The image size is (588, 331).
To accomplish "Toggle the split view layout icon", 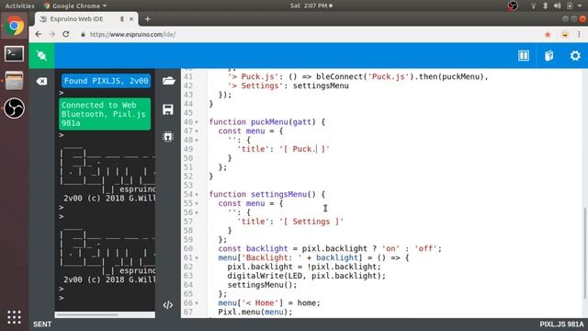I will (524, 55).
